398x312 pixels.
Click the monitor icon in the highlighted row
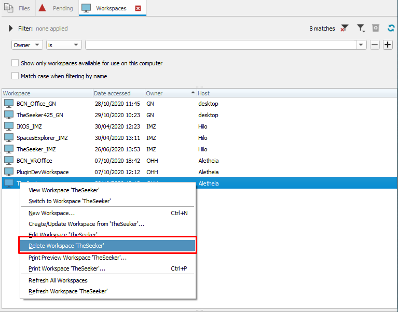pos(9,183)
